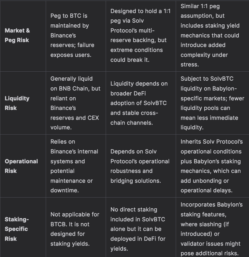Select cell about broader DeFi adoption of SolvBTC

[139, 103]
